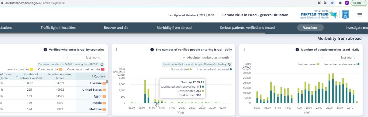368x117 pixels.
Task: Toggle Immunized and recovered legend in people entering chart
Action: (342, 64)
